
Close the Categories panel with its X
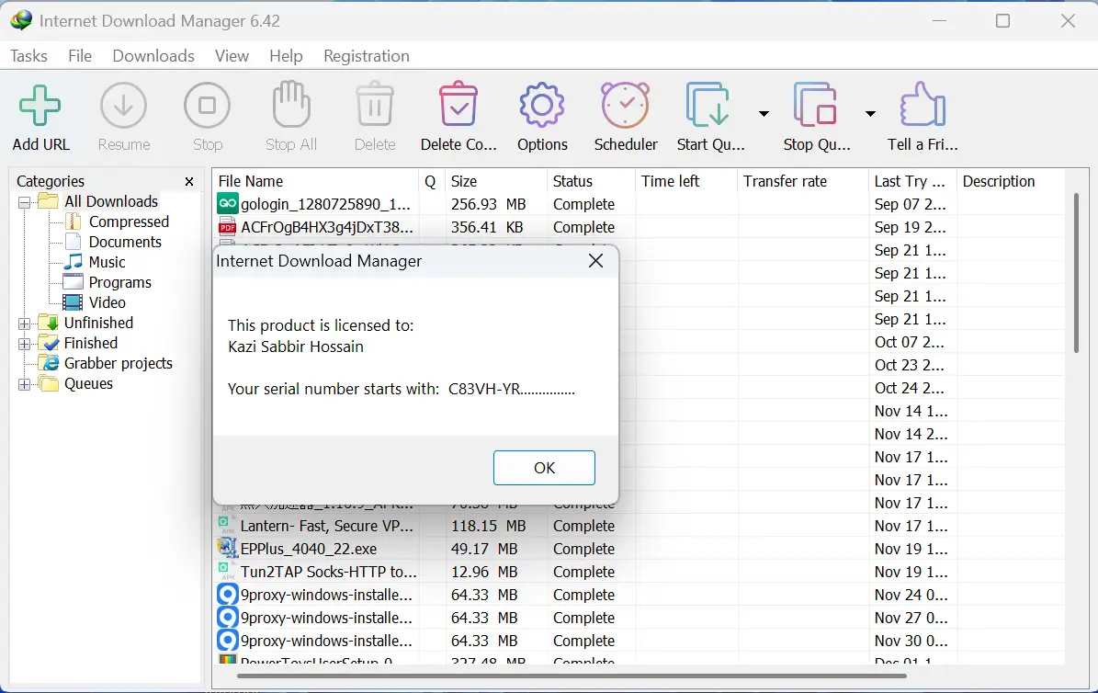[189, 181]
